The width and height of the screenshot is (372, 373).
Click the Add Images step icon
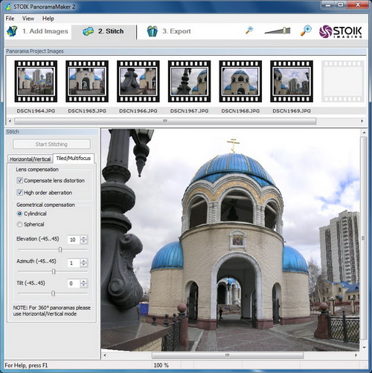point(12,31)
